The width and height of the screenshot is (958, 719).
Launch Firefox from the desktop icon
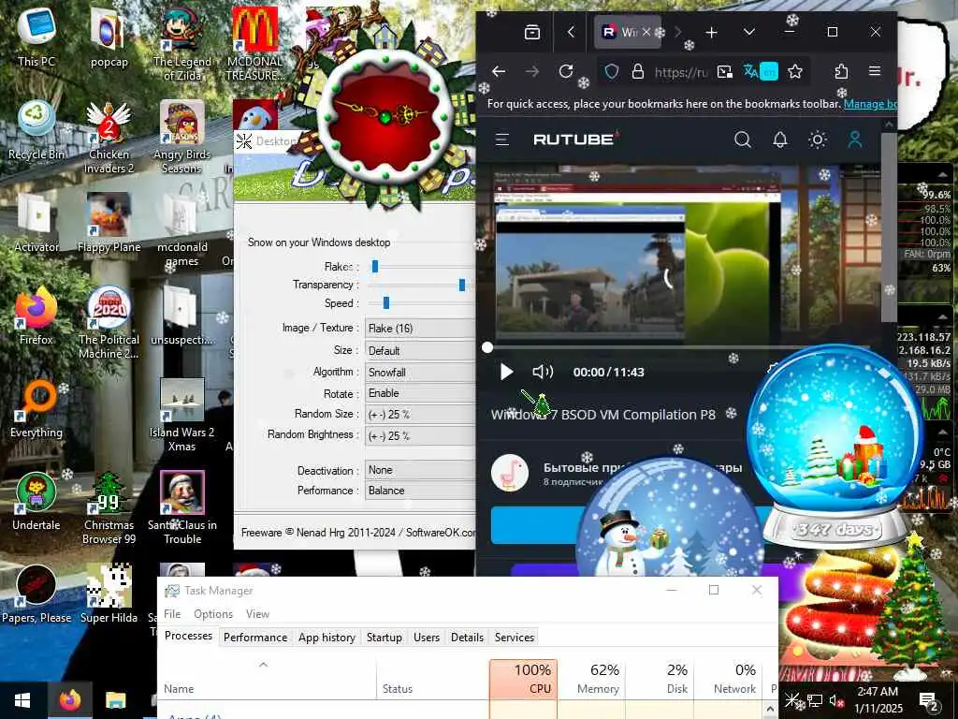(36, 316)
